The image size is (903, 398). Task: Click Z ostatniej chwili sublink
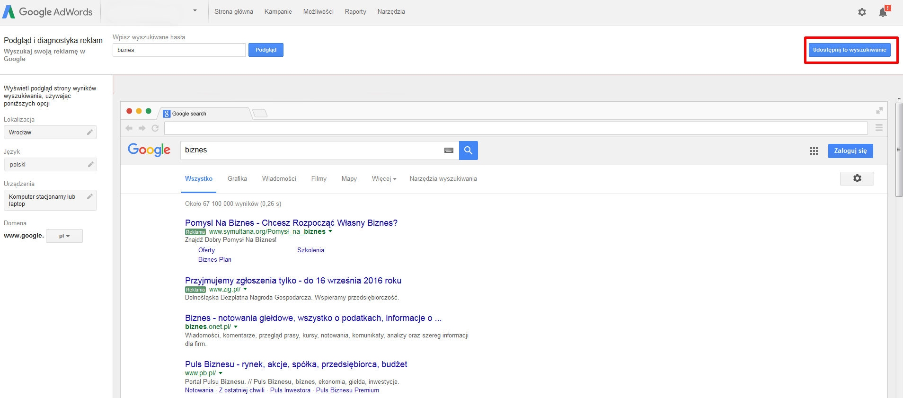coord(242,390)
